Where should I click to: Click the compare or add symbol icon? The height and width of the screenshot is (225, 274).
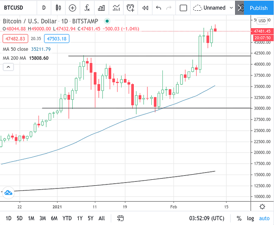pos(72,8)
